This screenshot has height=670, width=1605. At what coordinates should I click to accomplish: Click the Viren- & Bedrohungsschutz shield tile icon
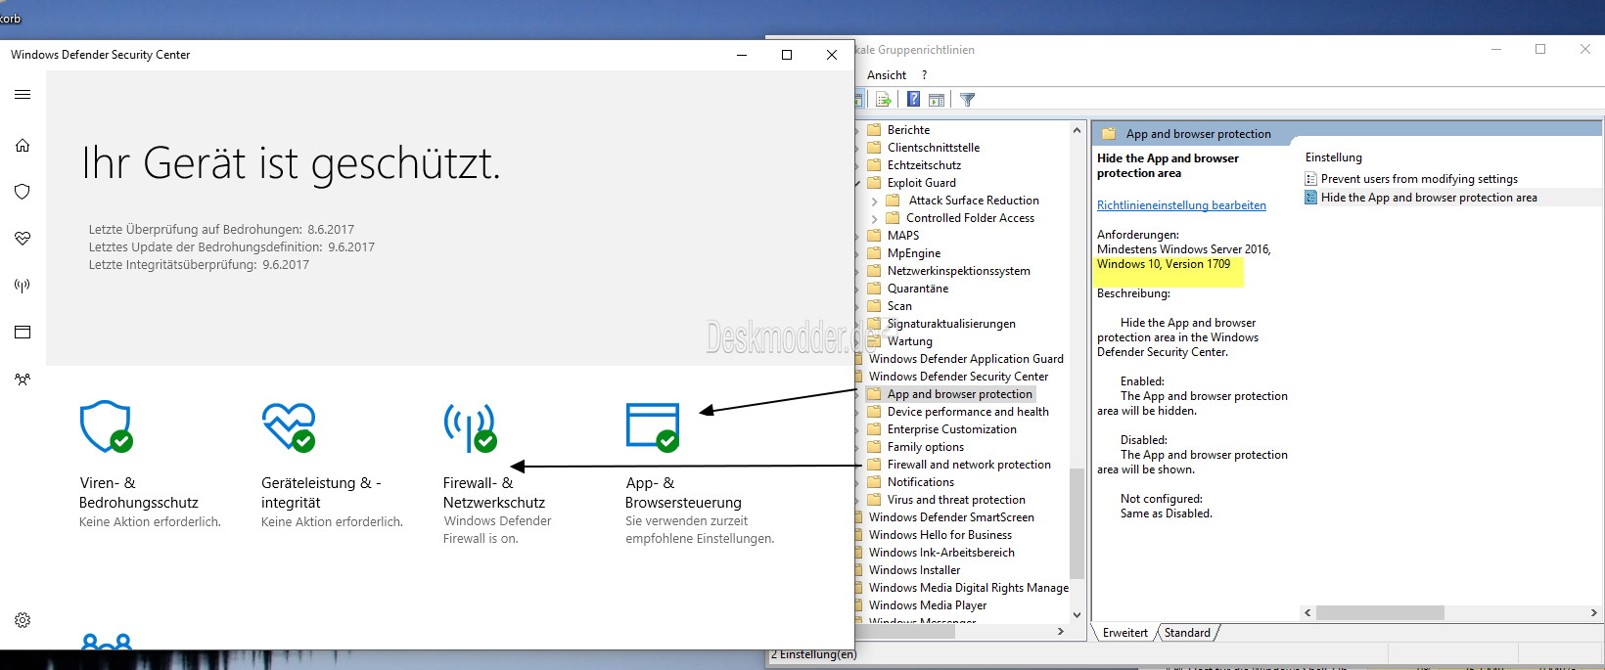(106, 426)
